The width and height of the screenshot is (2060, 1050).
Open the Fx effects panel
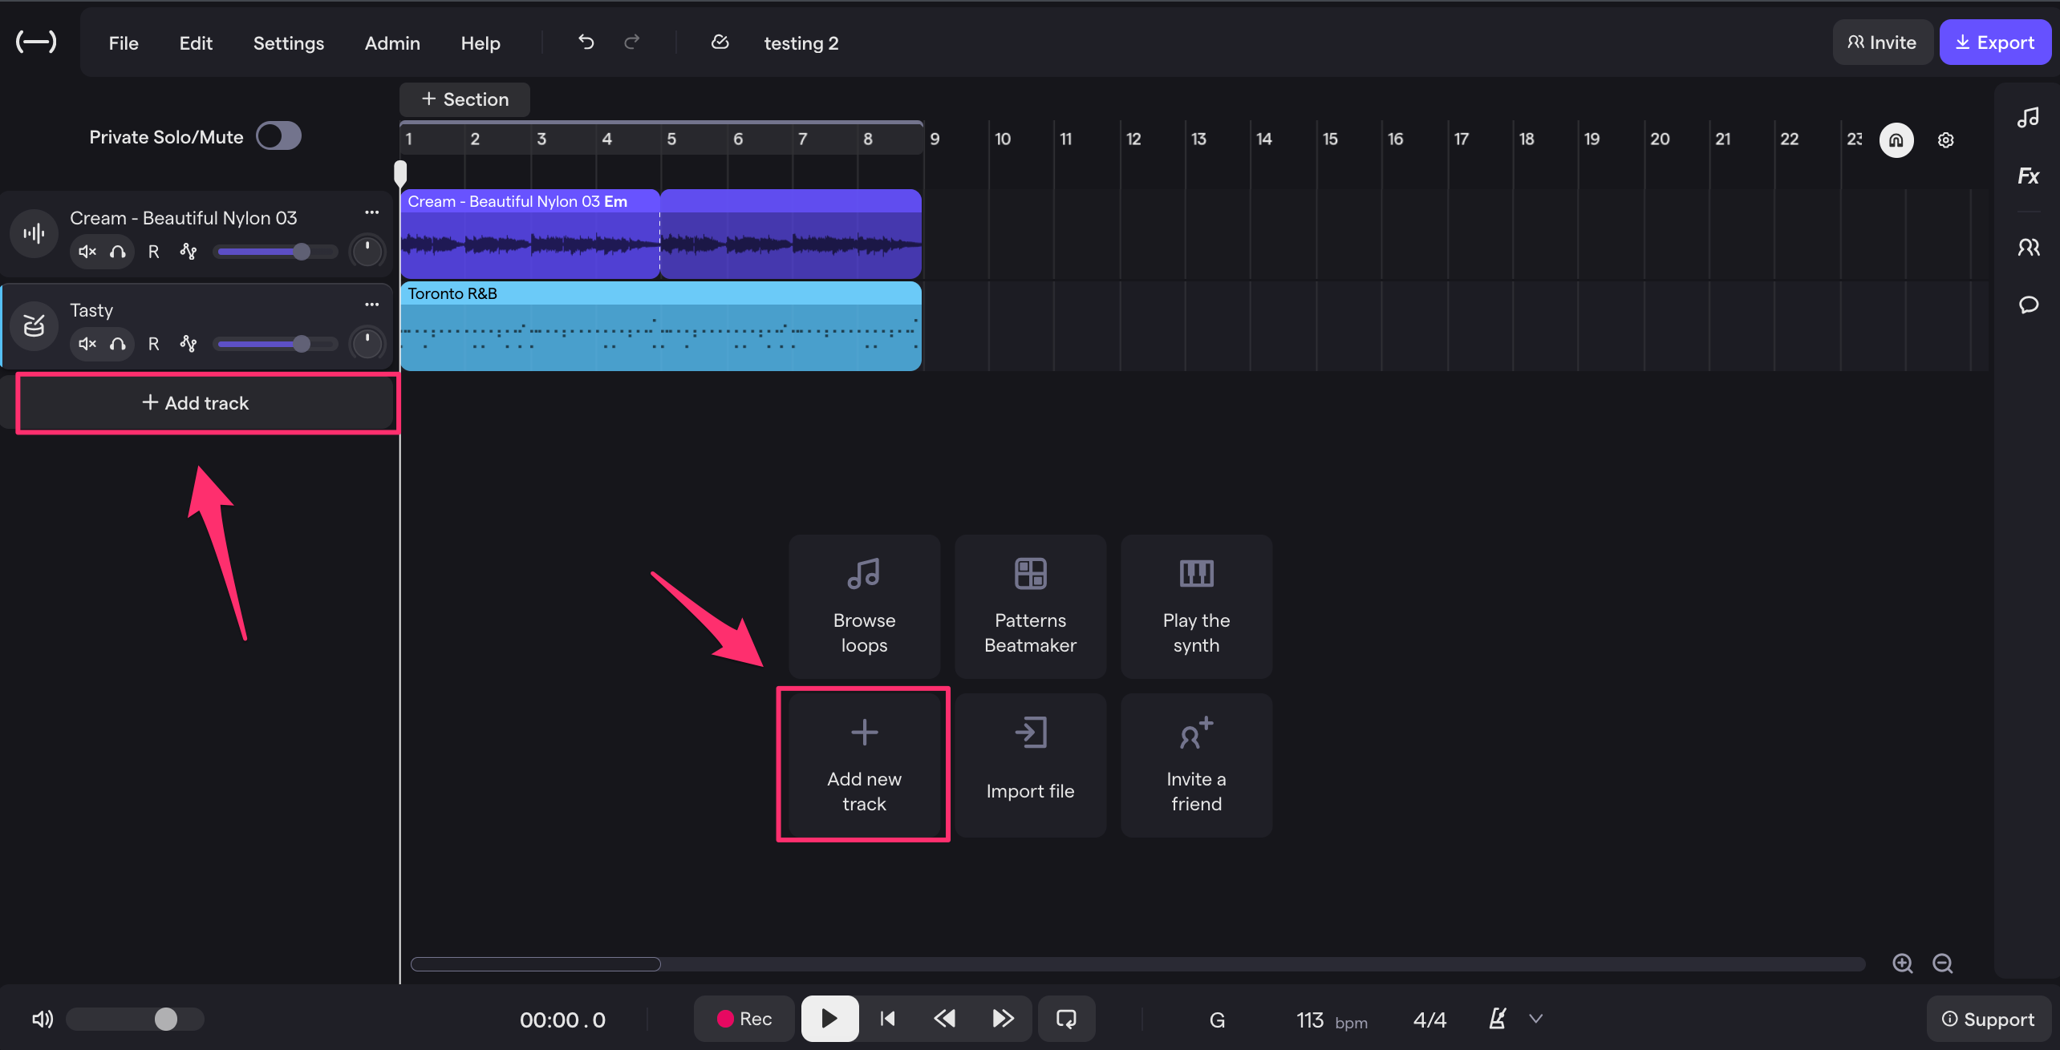(2028, 176)
